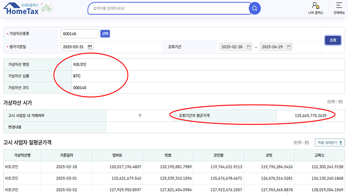348x196 pixels.
Task: Click the search keyword input field
Action: pyautogui.click(x=169, y=8)
